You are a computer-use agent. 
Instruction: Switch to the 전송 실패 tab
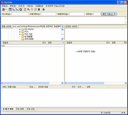click(20, 109)
